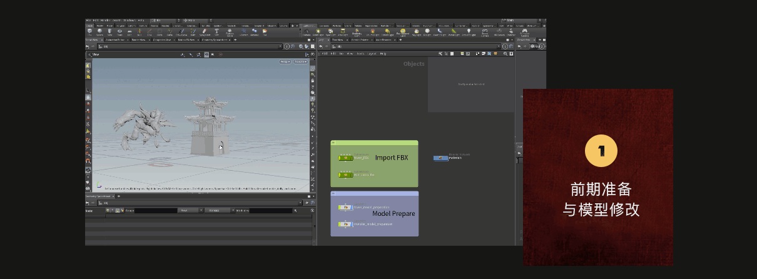Select the Font shelf tool
The height and width of the screenshot is (279, 757).
(x=216, y=32)
